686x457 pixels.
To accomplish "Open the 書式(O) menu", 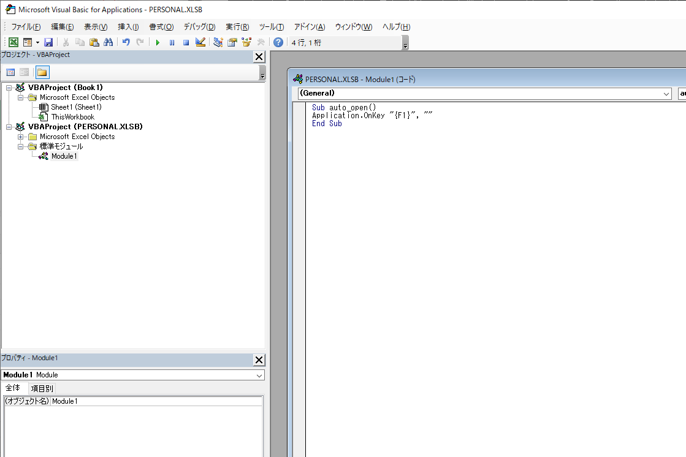I will coord(161,27).
